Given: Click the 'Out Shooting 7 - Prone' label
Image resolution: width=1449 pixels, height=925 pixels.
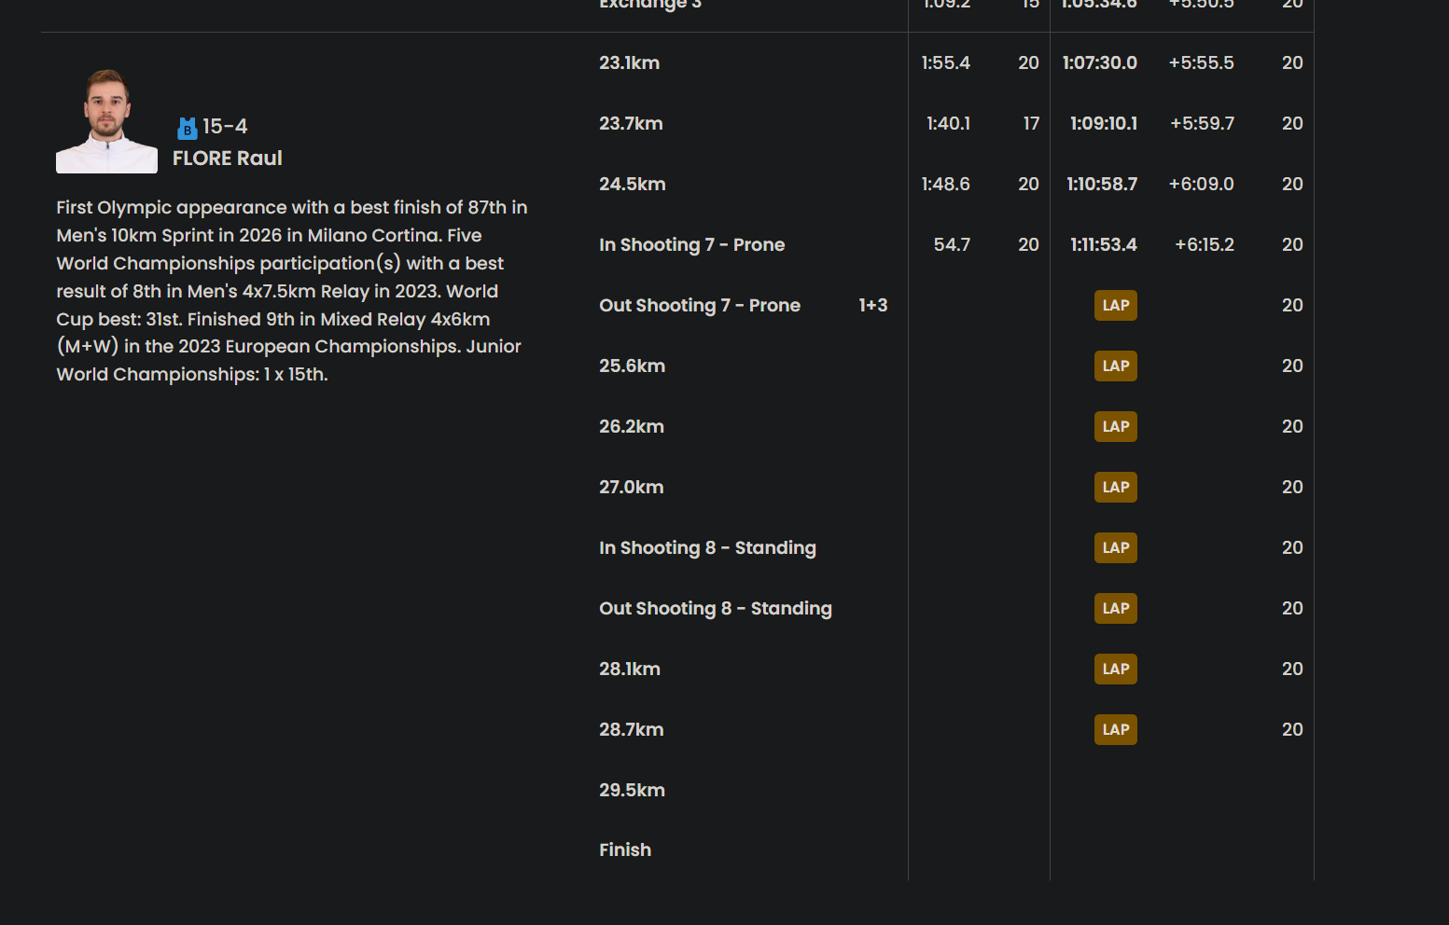Looking at the screenshot, I should coord(700,306).
